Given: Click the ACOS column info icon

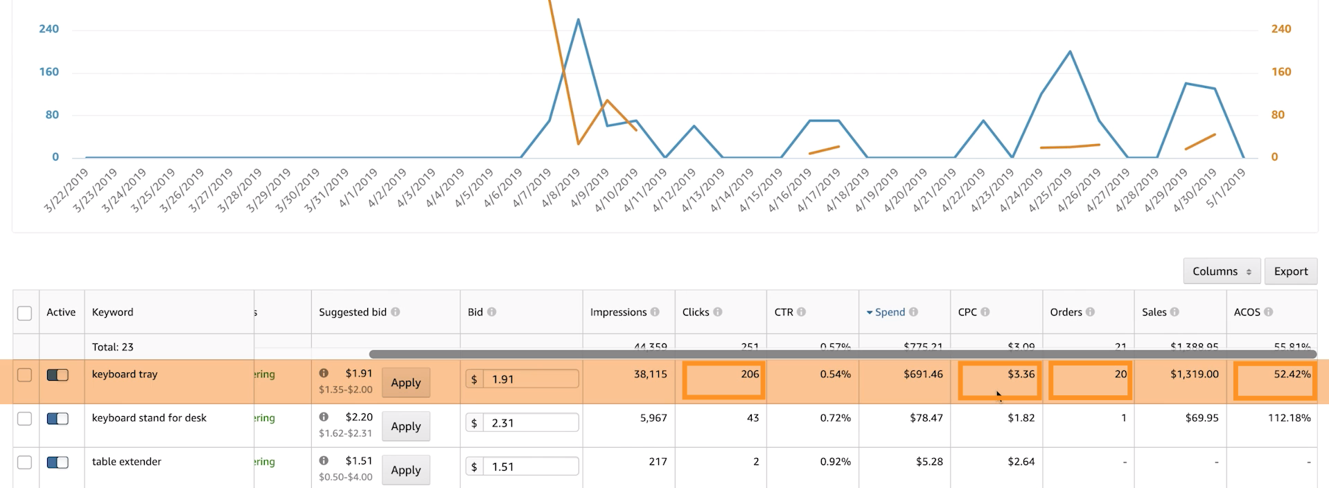Looking at the screenshot, I should pyautogui.click(x=1268, y=312).
